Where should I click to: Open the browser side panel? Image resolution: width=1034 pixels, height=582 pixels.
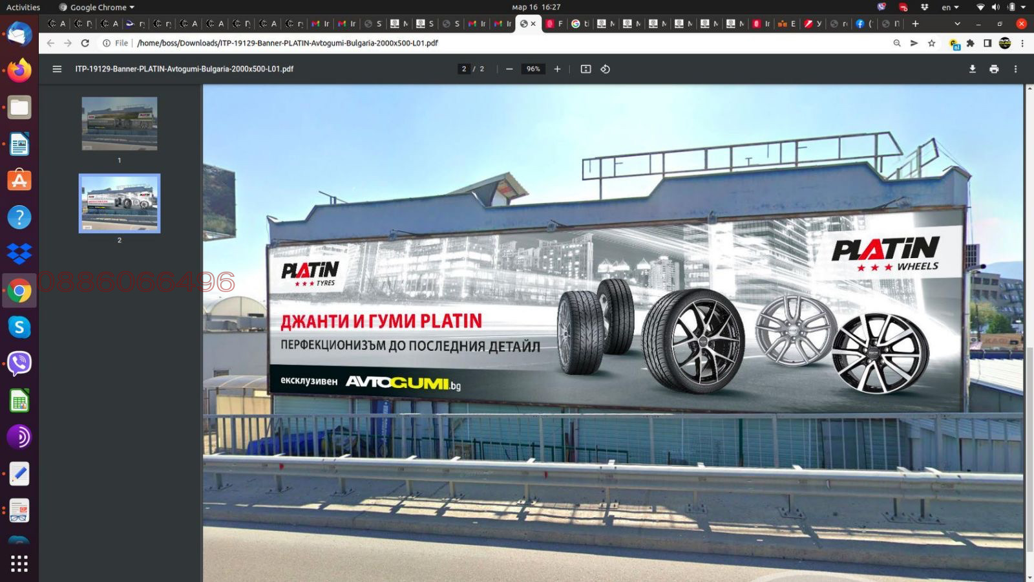(987, 43)
